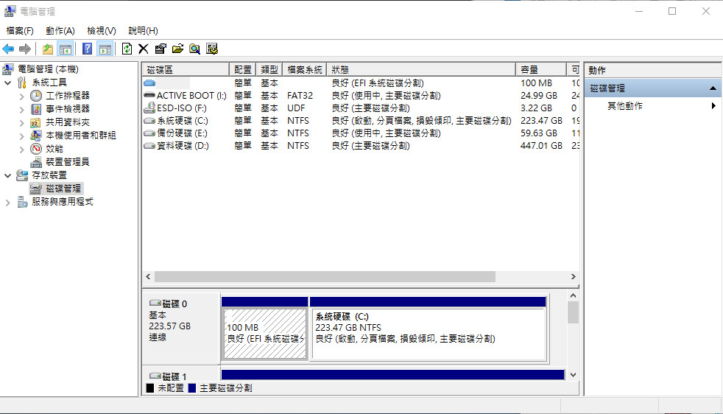723x414 pixels.
Task: Sort by the 配置 column header
Action: [242, 70]
